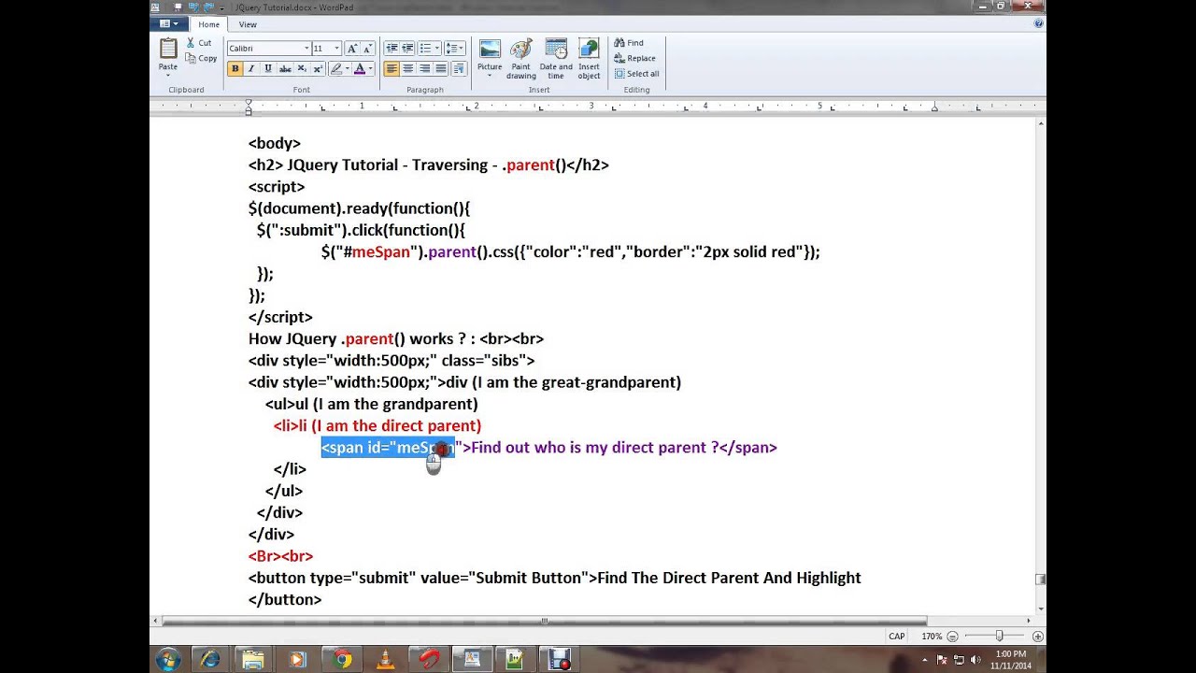Toggle Superscript formatting
The width and height of the screenshot is (1196, 673).
point(318,69)
